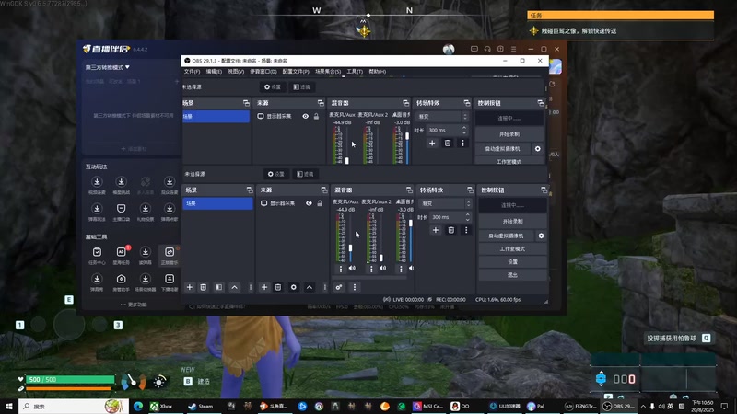This screenshot has height=414, width=737.
Task: Open 读弹幕 tool in 直播伴侣
Action: [x=146, y=256]
